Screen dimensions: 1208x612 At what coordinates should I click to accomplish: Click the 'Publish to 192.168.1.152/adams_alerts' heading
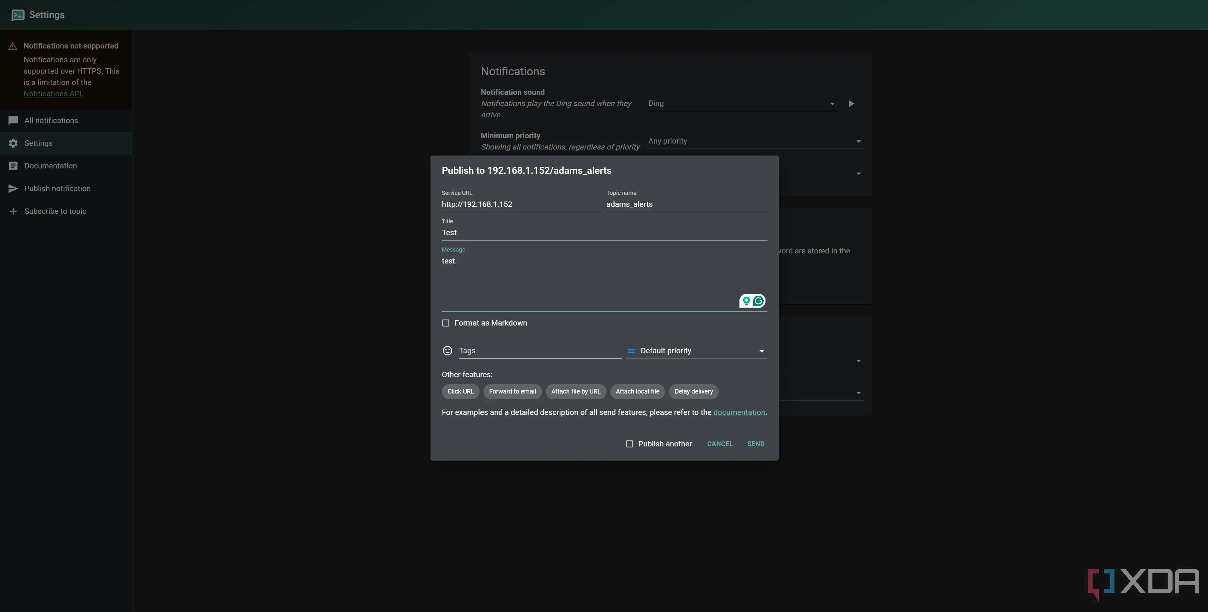526,171
